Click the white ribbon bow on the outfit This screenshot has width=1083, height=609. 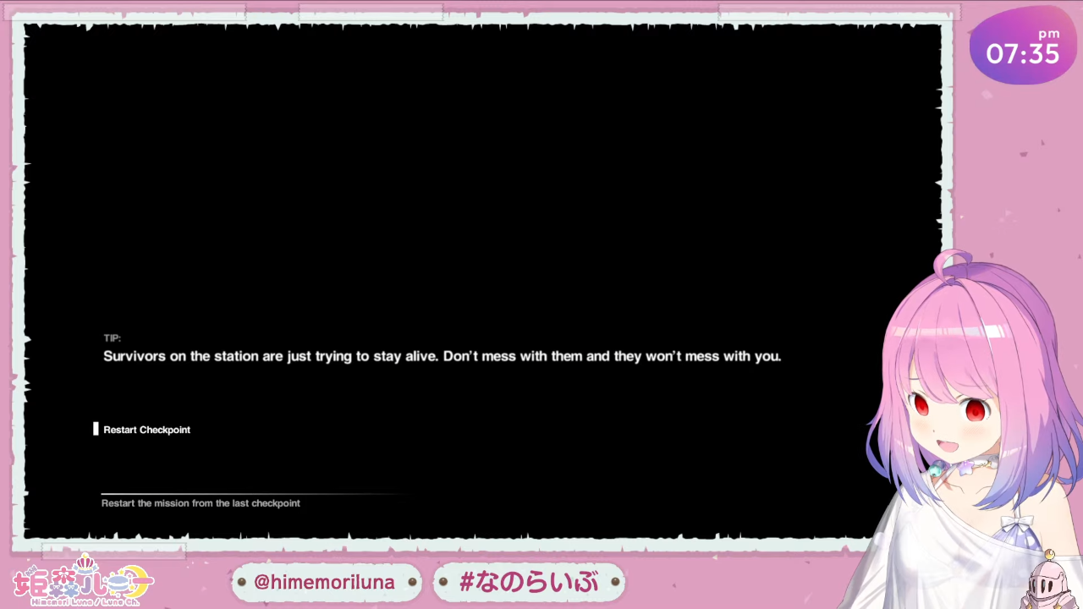1017,522
